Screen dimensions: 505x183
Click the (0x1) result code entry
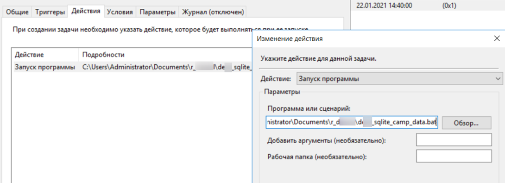449,6
